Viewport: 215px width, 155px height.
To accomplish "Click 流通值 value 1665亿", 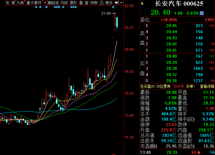I will (x=207, y=136).
